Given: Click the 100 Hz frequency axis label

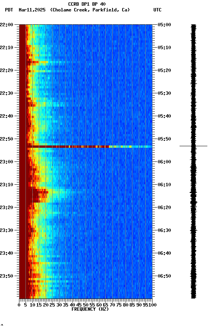Looking at the screenshot, I should 153,305.
